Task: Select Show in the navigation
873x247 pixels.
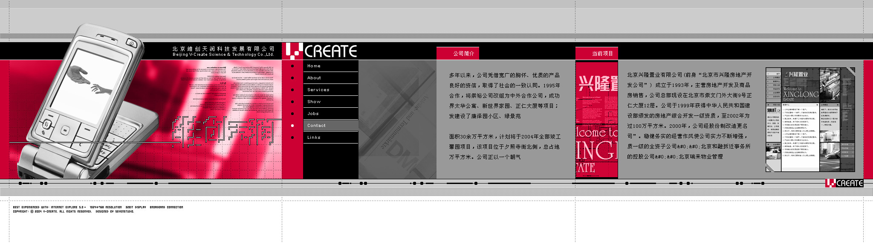Action: (x=330, y=102)
